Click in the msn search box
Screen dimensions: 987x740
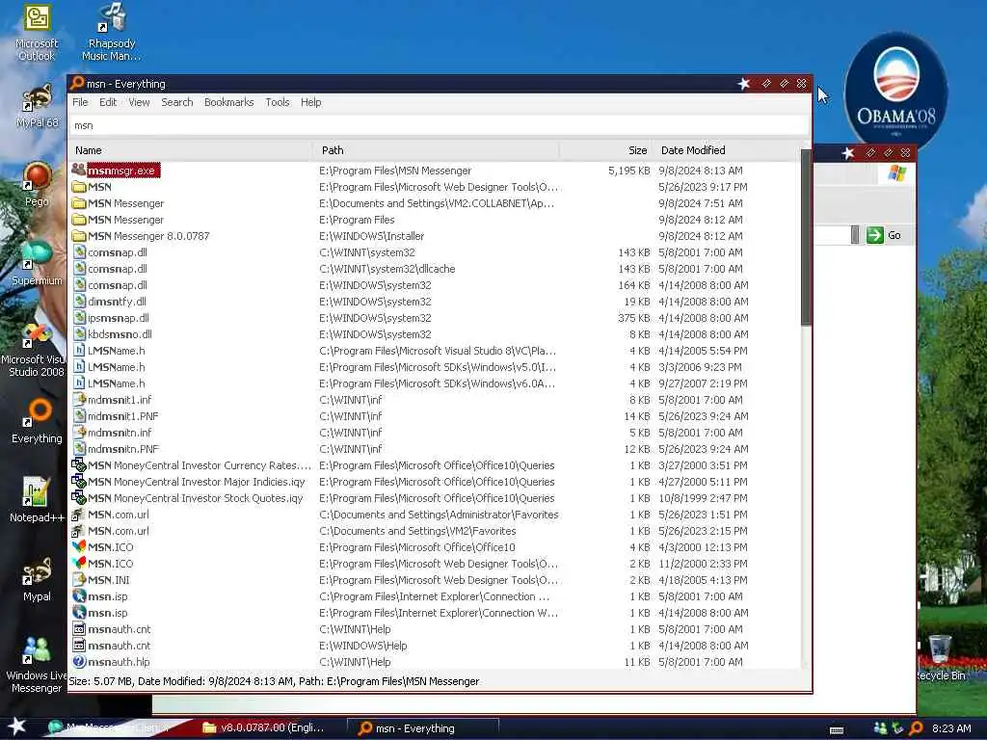coord(439,125)
